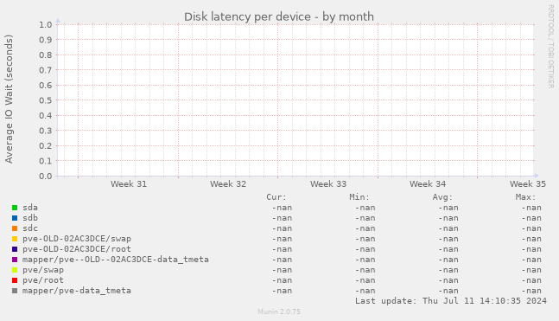Click the 0.5 y-axis tick label

pyautogui.click(x=46, y=100)
